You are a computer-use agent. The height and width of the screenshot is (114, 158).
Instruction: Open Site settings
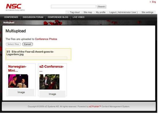(x=147, y=12)
